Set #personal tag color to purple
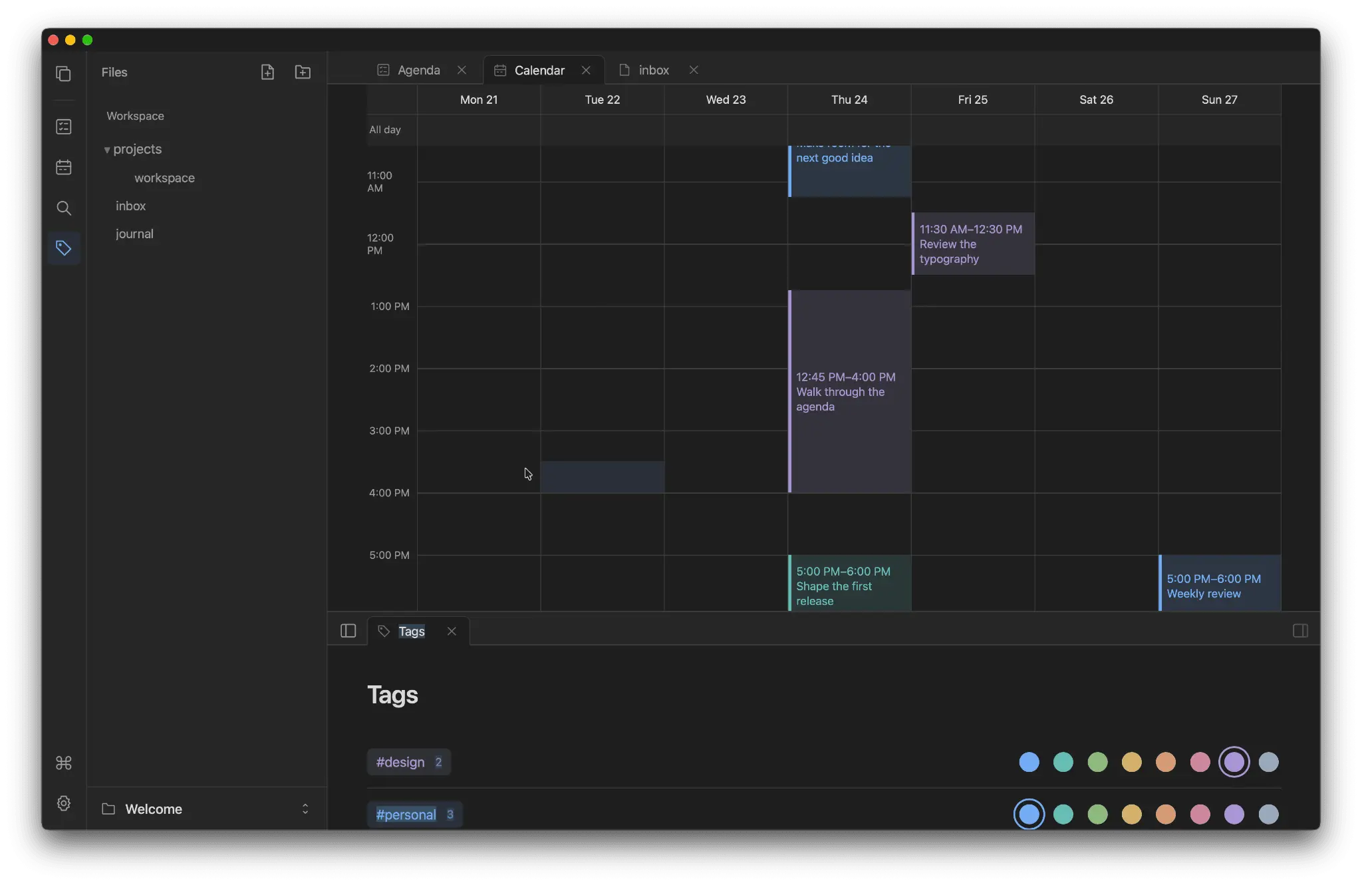The height and width of the screenshot is (885, 1362). coord(1234,814)
